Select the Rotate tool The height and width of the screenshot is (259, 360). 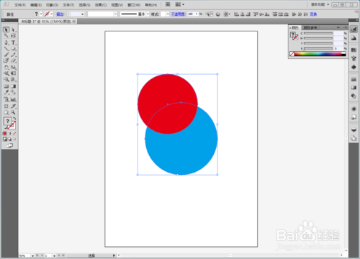[6, 68]
